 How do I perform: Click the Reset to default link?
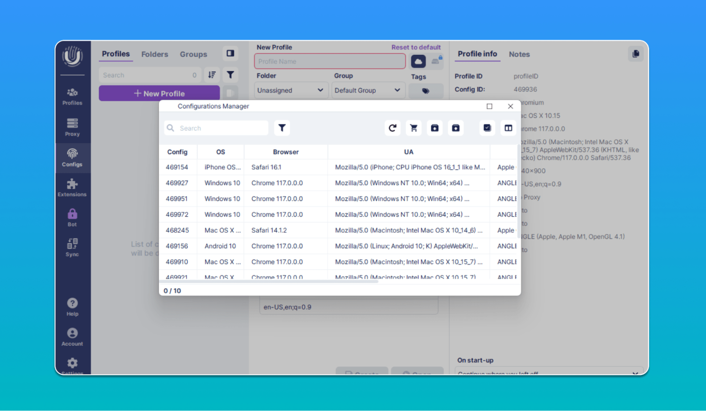(416, 47)
